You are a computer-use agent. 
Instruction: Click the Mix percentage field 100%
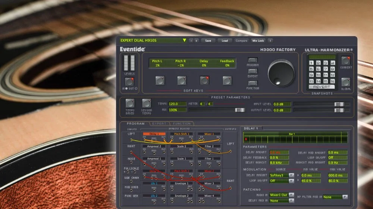coord(177,110)
